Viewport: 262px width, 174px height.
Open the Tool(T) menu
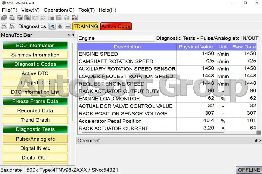[86, 10]
